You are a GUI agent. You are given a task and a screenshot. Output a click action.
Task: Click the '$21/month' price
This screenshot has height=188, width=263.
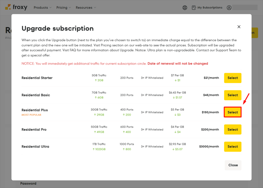click(x=211, y=78)
